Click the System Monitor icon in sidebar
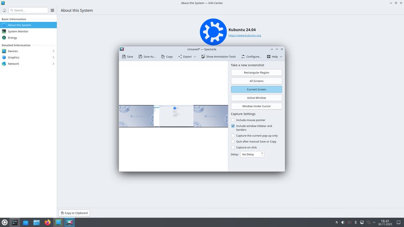This screenshot has width=404, height=227. click(4, 31)
